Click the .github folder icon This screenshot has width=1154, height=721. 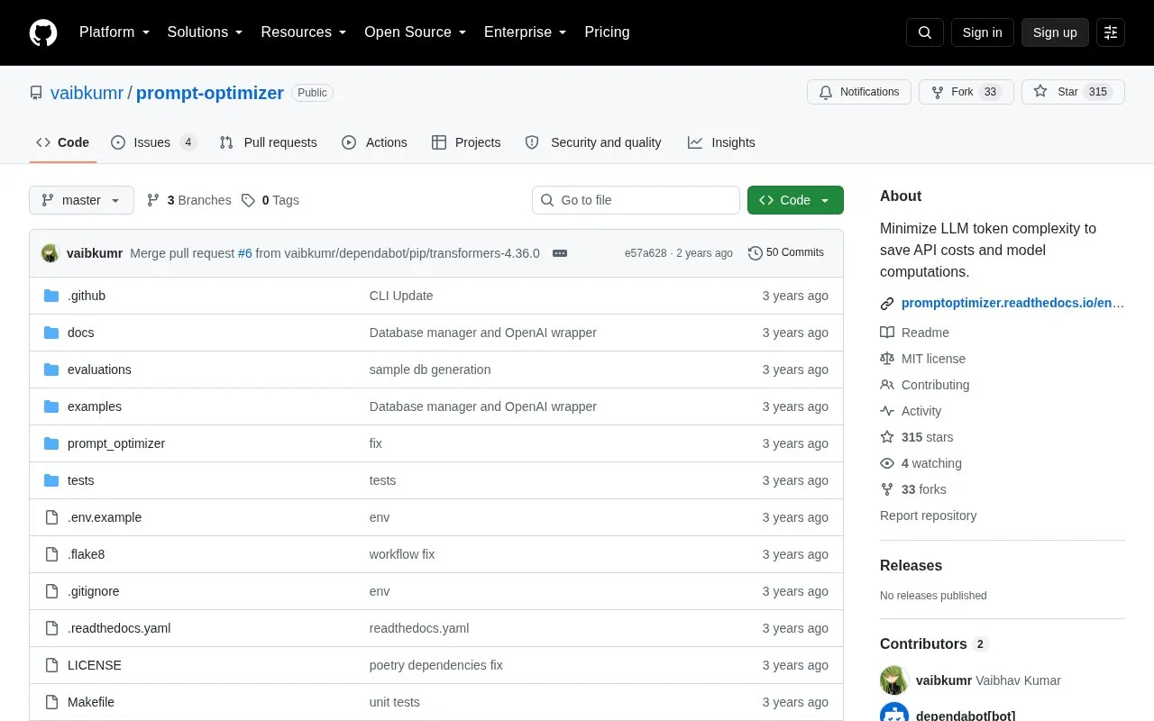coord(51,296)
